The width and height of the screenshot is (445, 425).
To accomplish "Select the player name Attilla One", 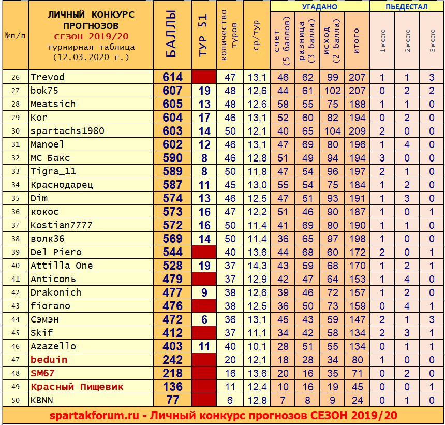I will (x=62, y=266).
